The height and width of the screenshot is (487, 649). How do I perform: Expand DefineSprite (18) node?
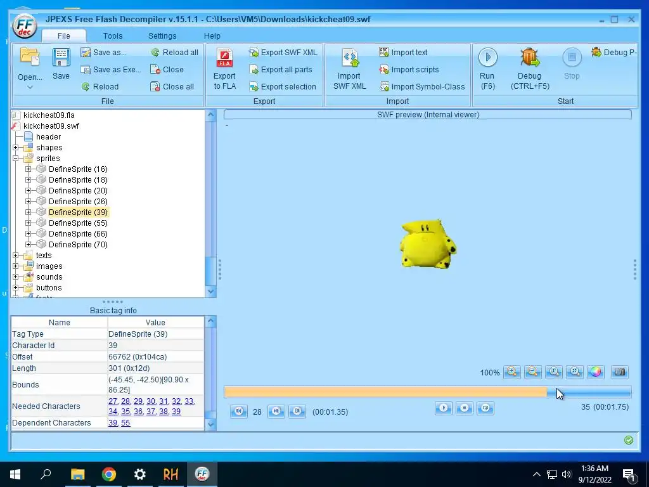tap(28, 180)
